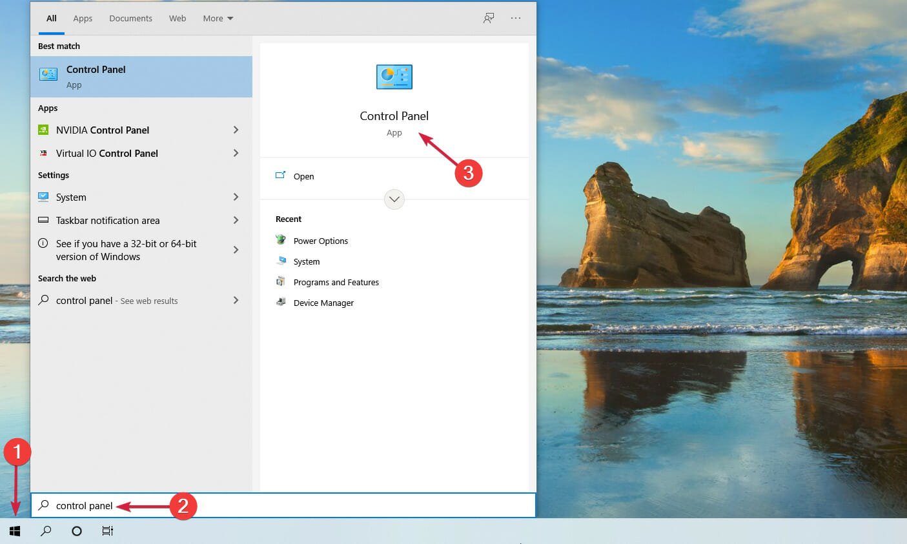Click the large Control Panel icon in preview

(x=394, y=77)
